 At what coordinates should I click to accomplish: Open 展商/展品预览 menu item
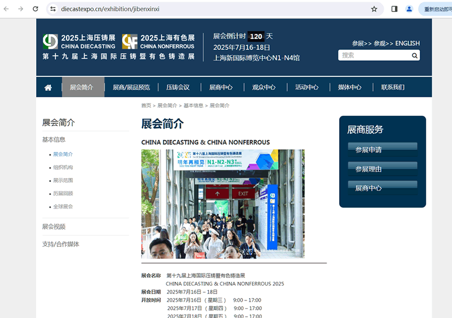click(x=131, y=87)
